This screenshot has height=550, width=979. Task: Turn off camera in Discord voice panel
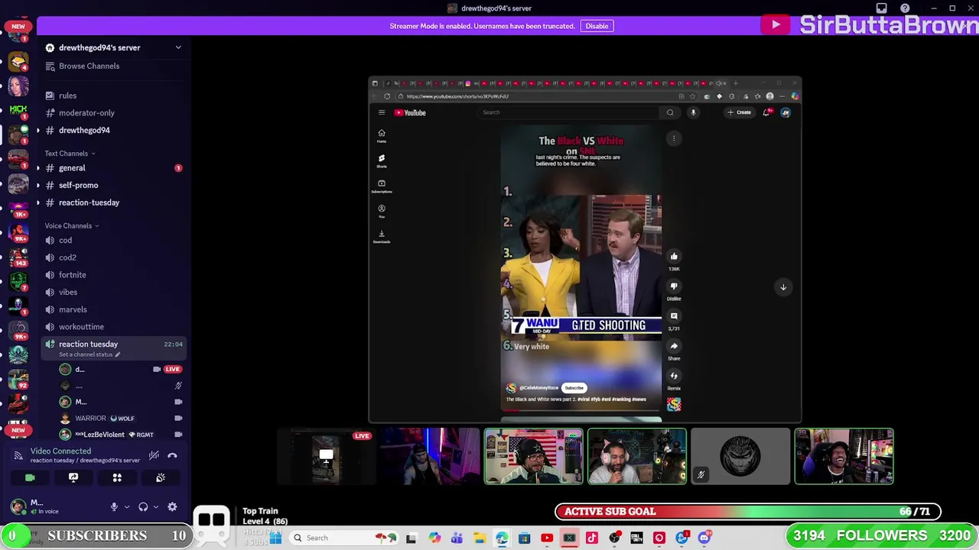coord(30,477)
